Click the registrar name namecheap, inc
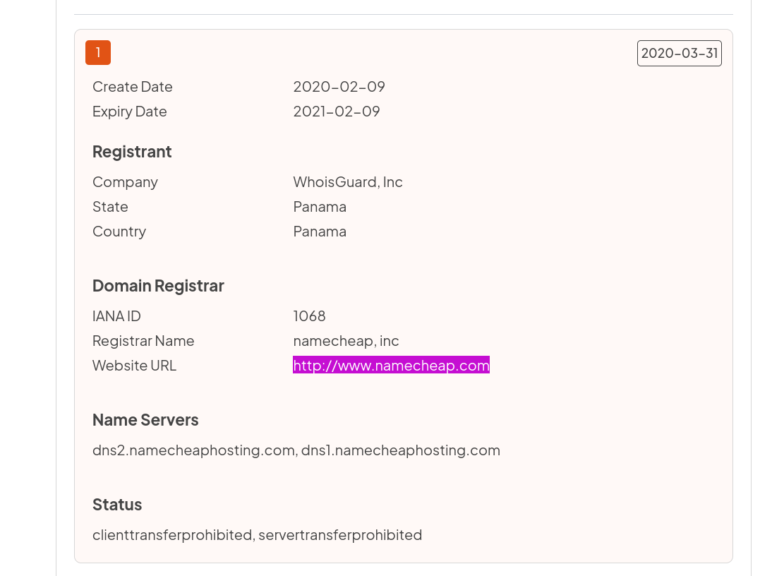 coord(346,341)
